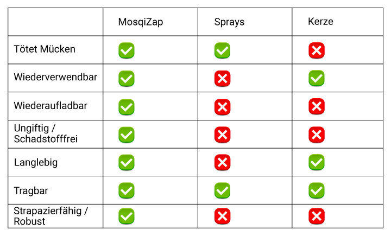Viewport: 391px width, 236px height.
Task: Select the Kerze column header
Action: tap(321, 22)
